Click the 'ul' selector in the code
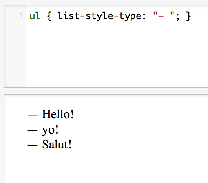Screen dimensions: 208x183 point(35,16)
